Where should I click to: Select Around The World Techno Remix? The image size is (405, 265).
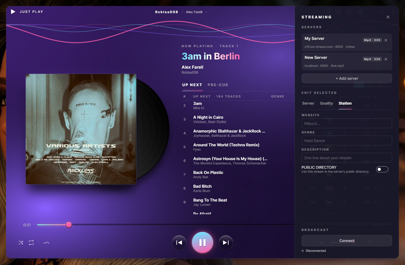click(x=238, y=147)
